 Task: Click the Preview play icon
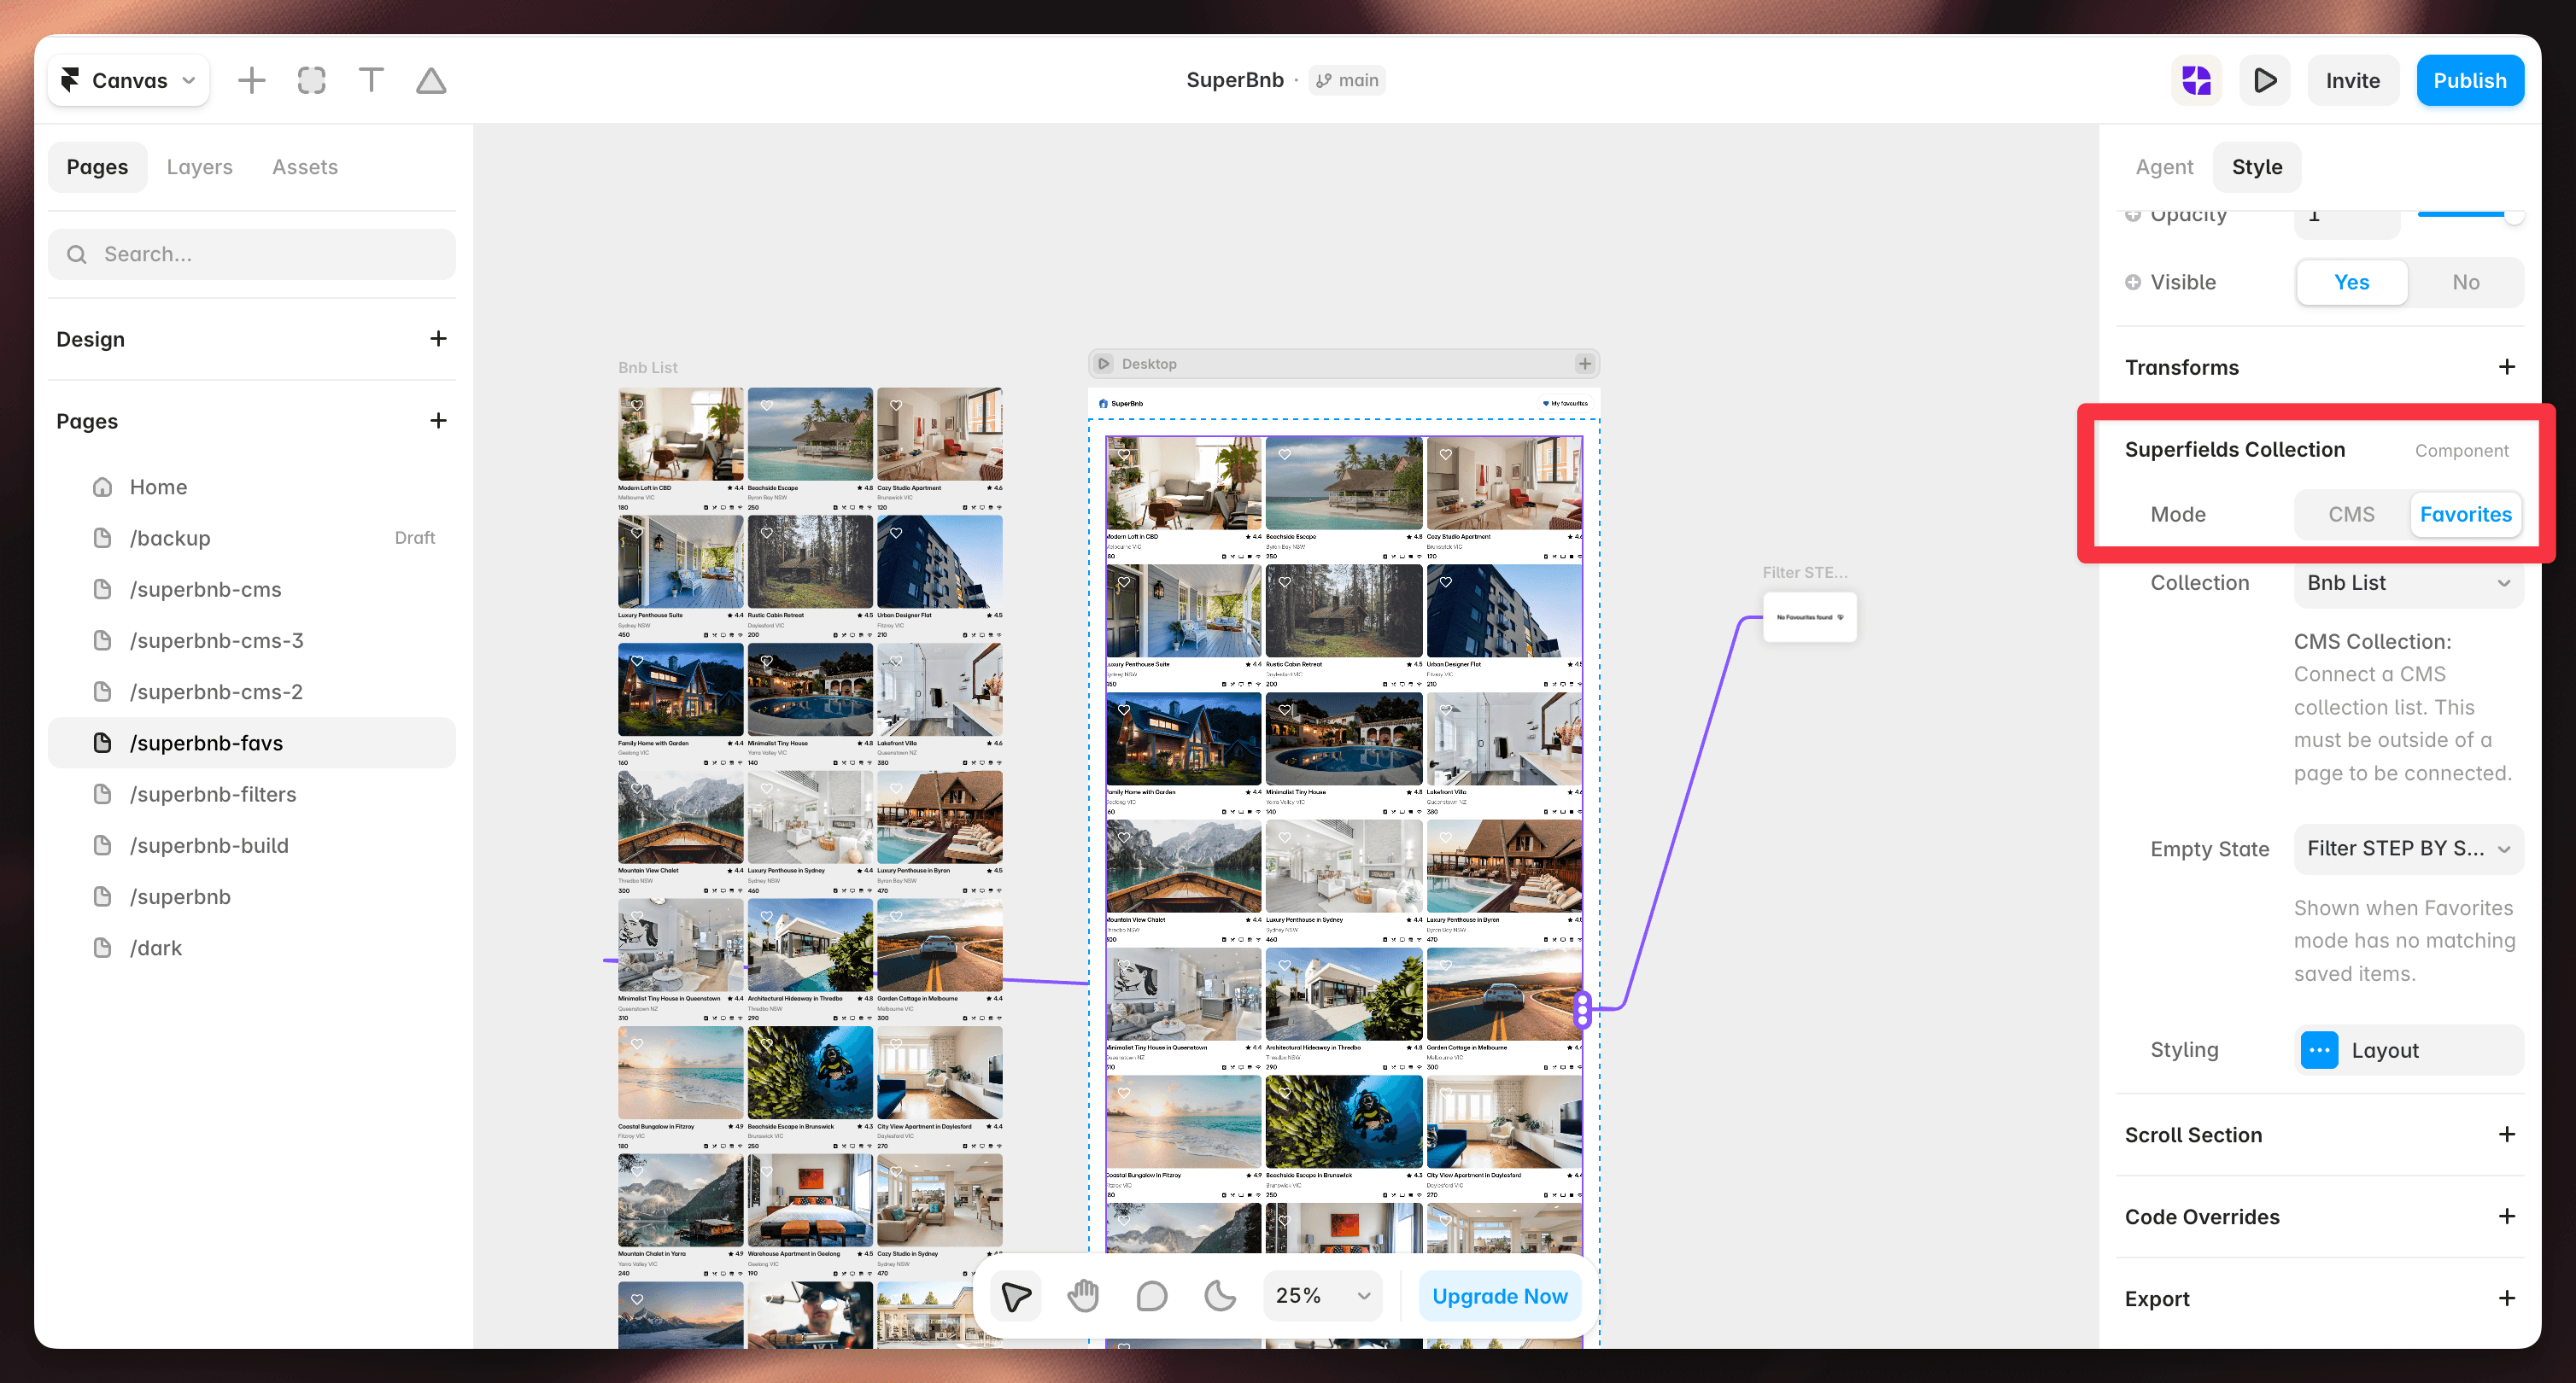pos(2265,80)
